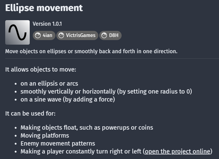Click the 'smoothly vertically or horizontally' bullet
The width and height of the screenshot is (219, 159).
pos(106,92)
